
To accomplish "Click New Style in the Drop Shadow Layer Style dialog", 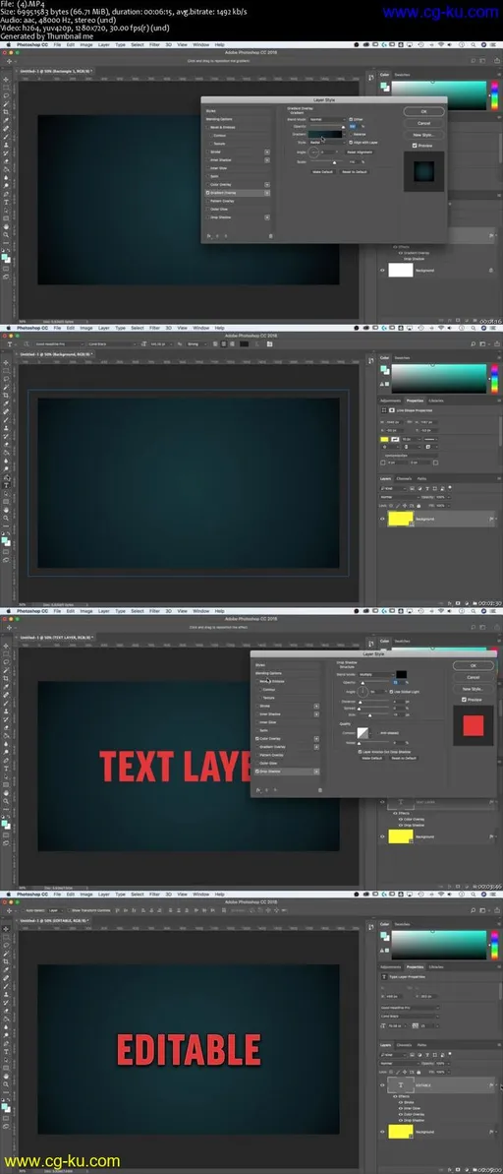I will (472, 688).
